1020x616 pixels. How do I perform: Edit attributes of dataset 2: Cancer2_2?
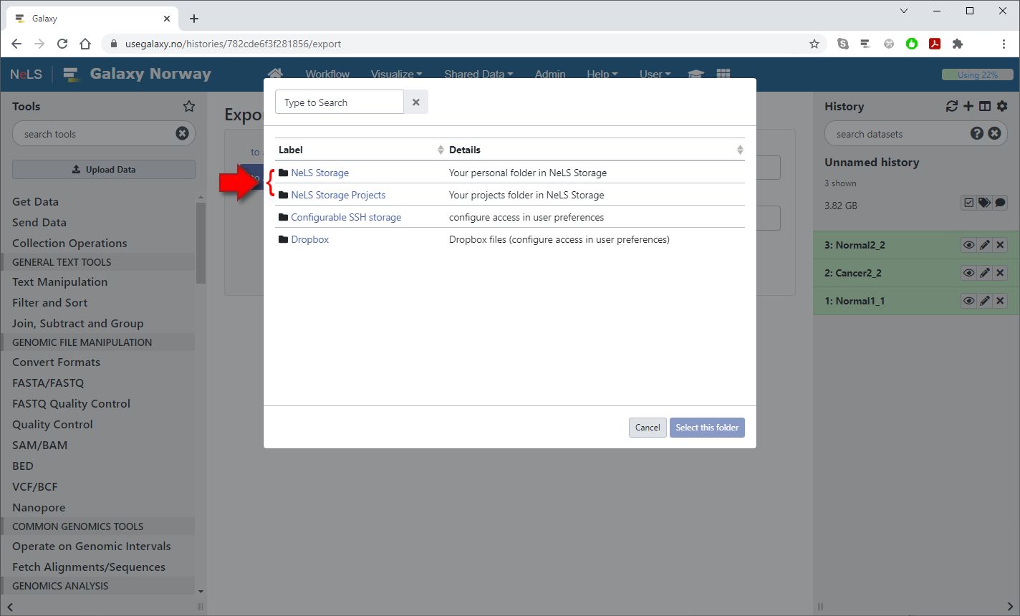click(985, 273)
